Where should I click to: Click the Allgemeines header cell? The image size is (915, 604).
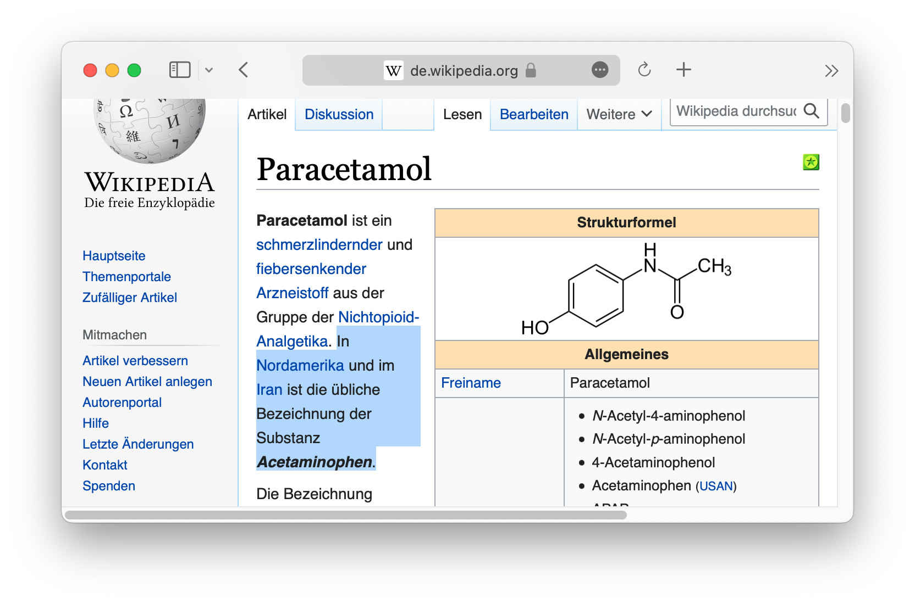point(626,354)
